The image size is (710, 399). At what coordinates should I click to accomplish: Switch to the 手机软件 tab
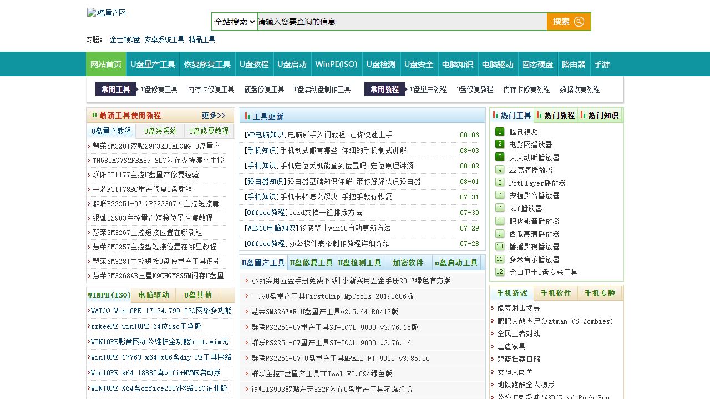pyautogui.click(x=556, y=293)
